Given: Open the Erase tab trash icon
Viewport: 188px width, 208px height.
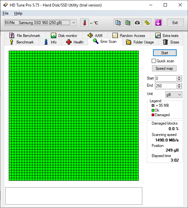Looking at the screenshot, I should tap(165, 42).
